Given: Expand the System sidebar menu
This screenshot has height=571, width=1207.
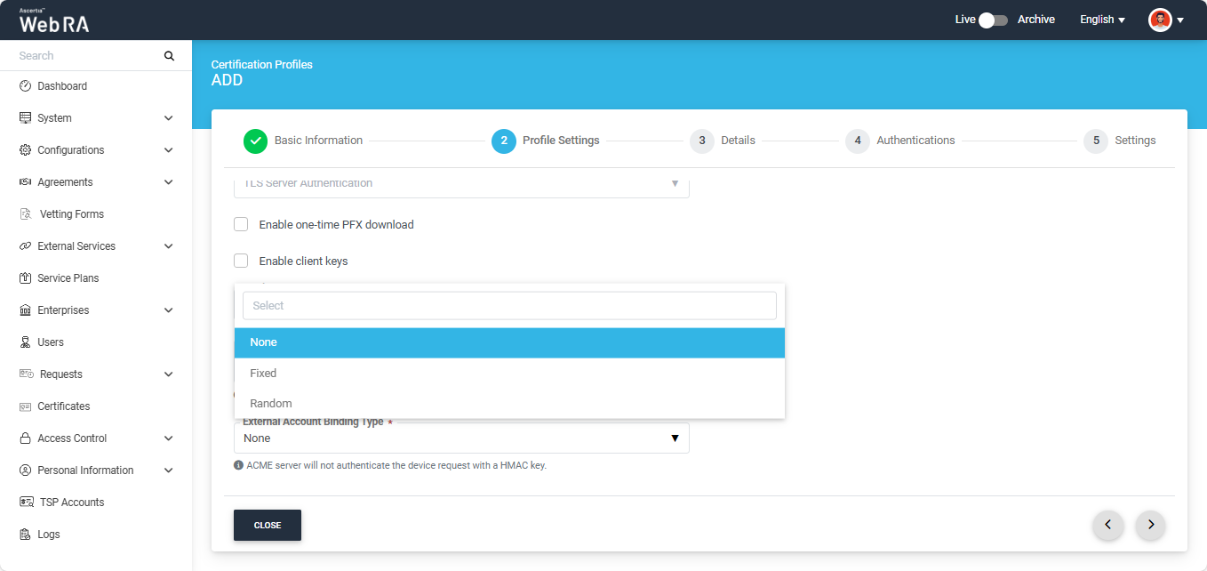Looking at the screenshot, I should (x=168, y=118).
